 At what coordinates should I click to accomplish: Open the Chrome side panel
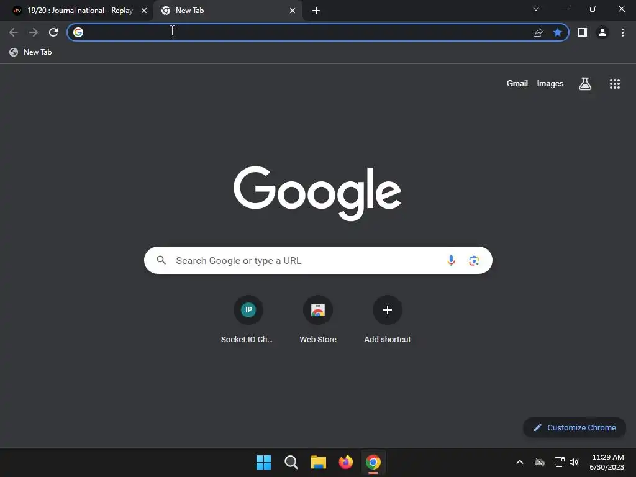pyautogui.click(x=583, y=32)
